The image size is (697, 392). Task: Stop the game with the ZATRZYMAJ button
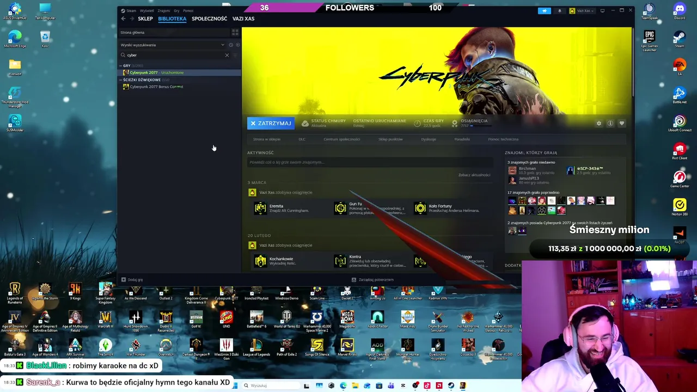(271, 124)
